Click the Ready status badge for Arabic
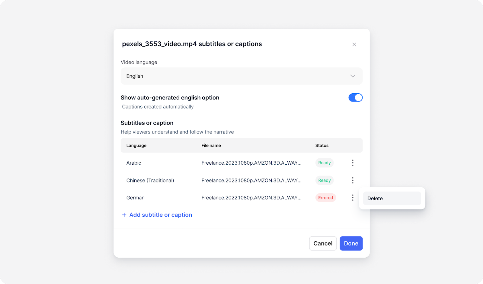 tap(324, 163)
